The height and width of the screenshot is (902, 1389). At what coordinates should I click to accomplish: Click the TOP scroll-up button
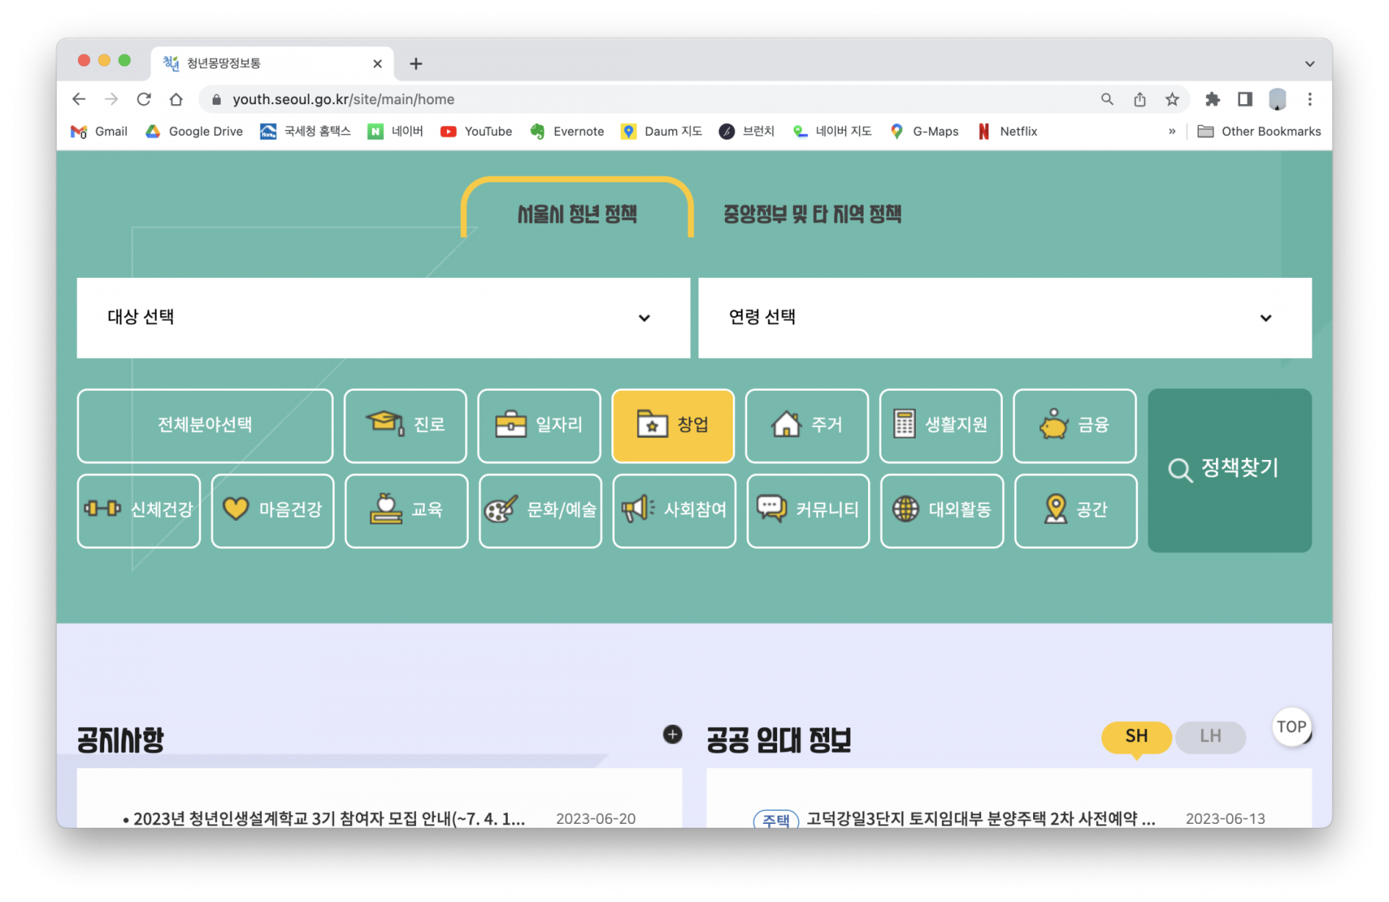[1291, 727]
